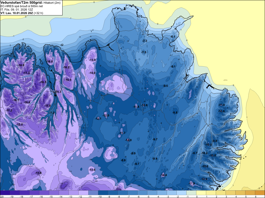
Task: Select the legend swatch labeled -17
Action: point(34,193)
